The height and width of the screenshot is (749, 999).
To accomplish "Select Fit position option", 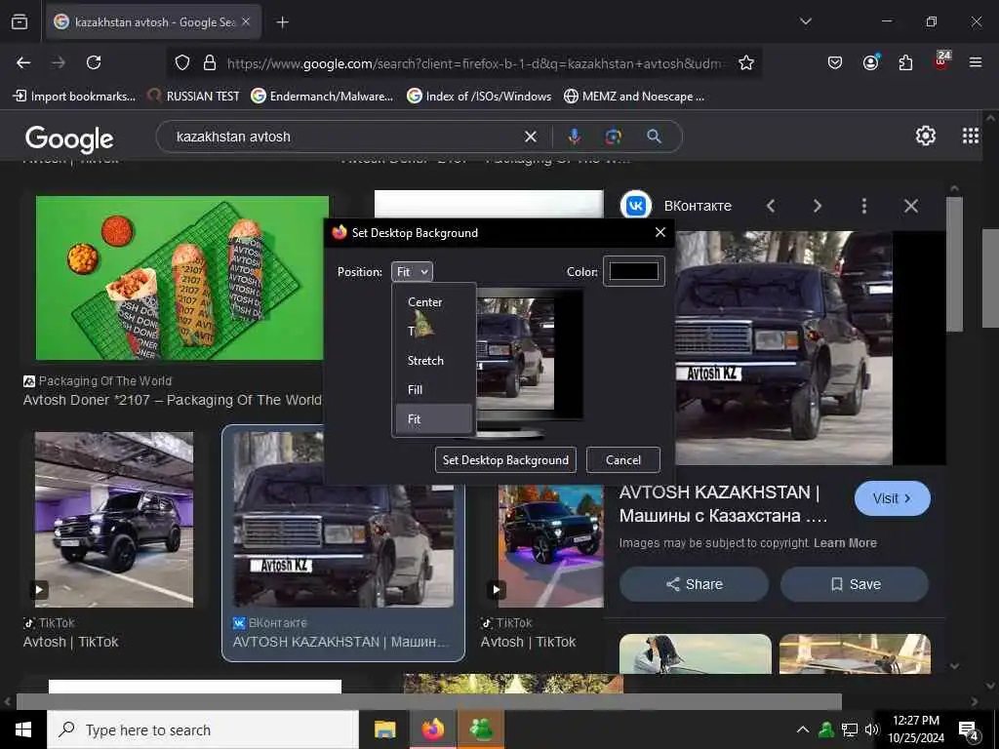I will pyautogui.click(x=433, y=419).
